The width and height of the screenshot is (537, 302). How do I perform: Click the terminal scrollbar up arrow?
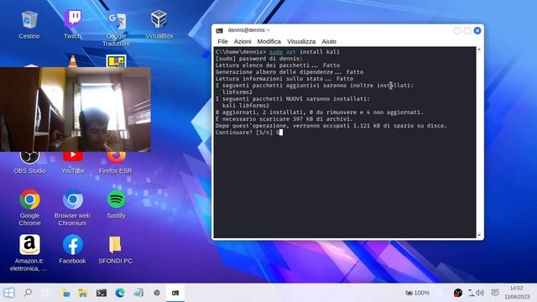pyautogui.click(x=479, y=50)
